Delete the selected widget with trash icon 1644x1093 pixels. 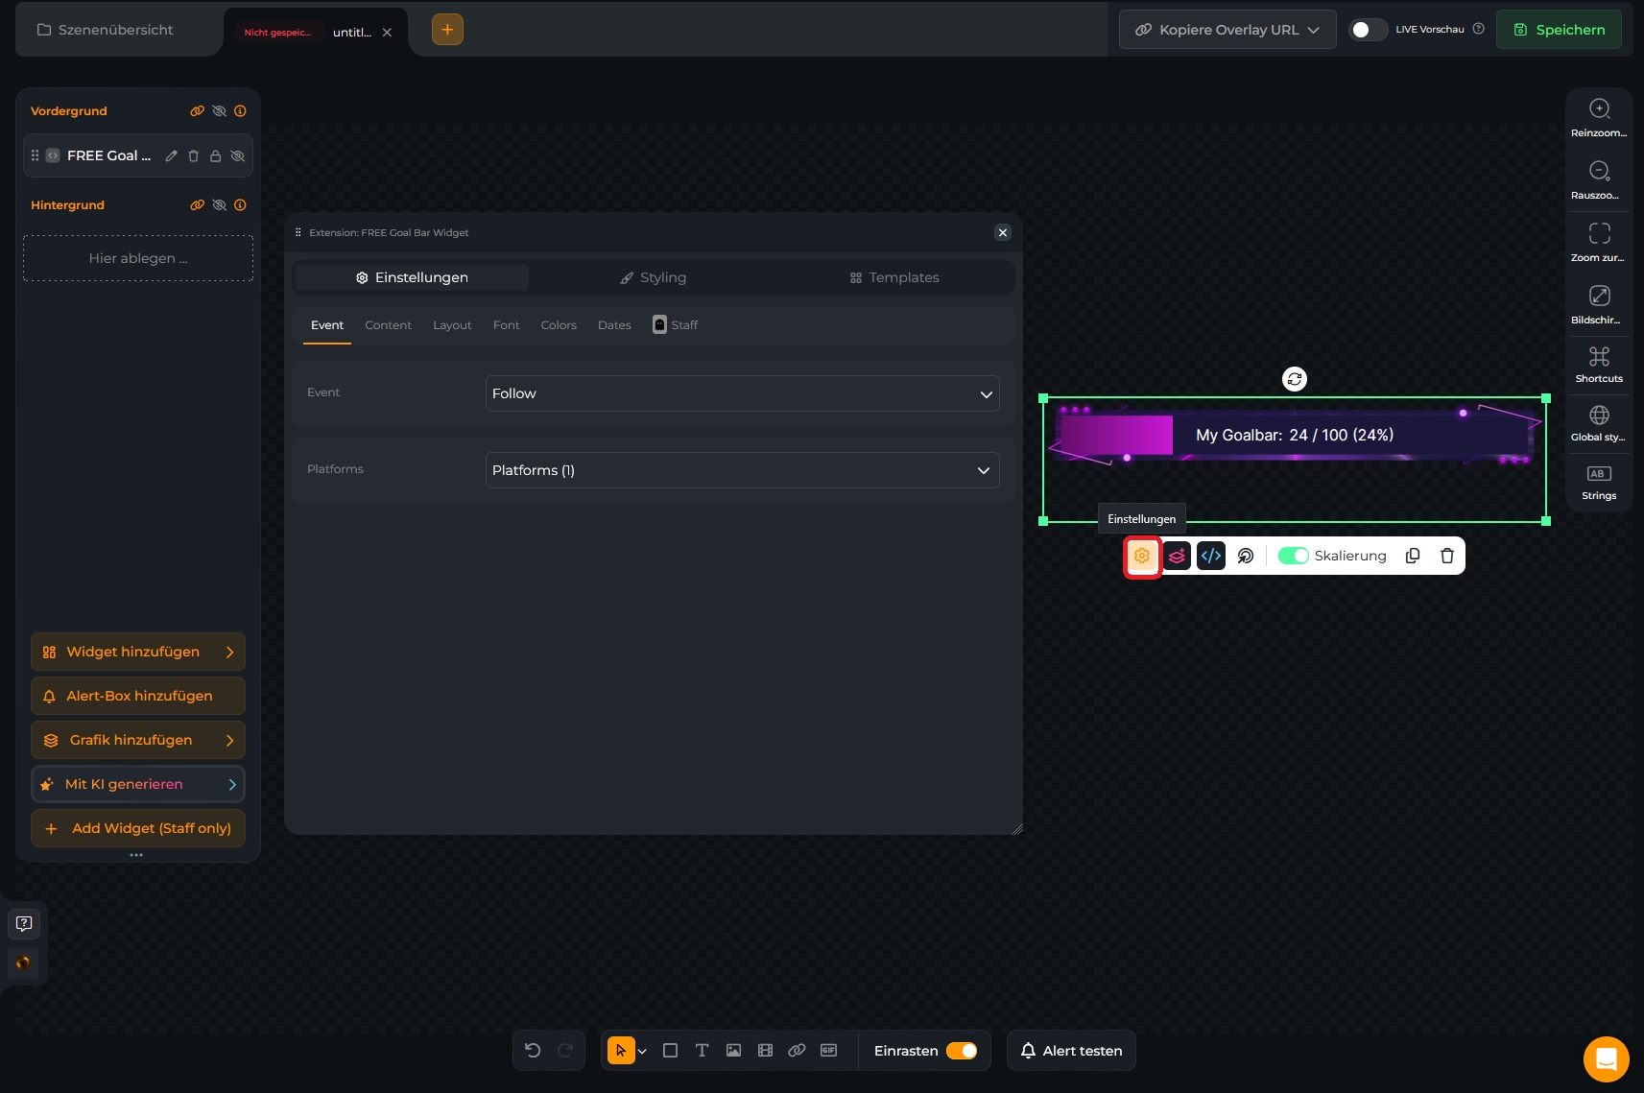(x=1447, y=556)
